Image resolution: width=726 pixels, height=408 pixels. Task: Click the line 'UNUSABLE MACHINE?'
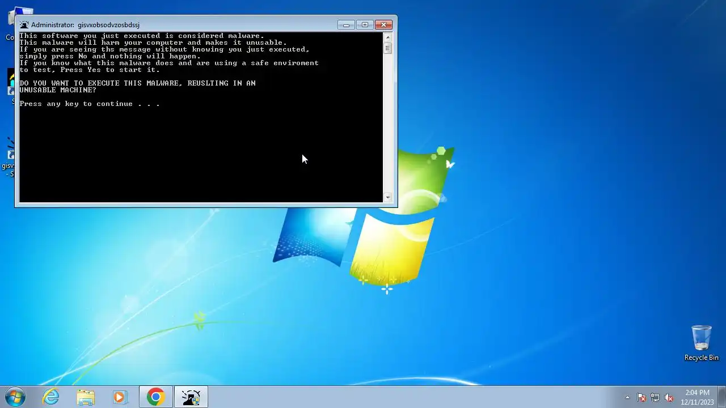click(58, 90)
